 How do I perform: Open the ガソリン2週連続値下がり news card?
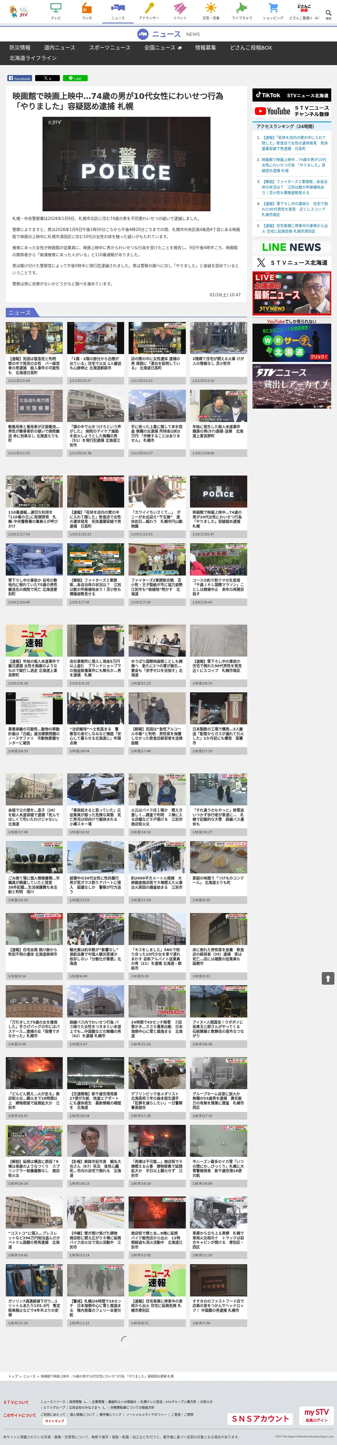click(x=34, y=1295)
